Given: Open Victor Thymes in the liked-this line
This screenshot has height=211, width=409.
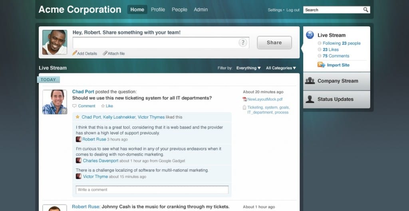Looking at the screenshot, I should point(151,117).
